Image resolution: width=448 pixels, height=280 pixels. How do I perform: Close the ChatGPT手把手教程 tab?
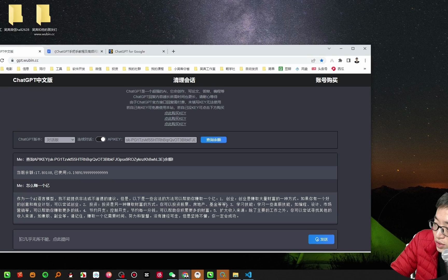pos(102,51)
